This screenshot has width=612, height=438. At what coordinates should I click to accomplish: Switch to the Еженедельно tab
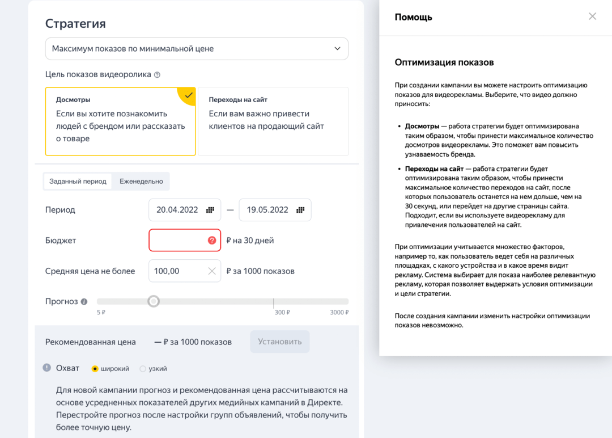point(142,181)
